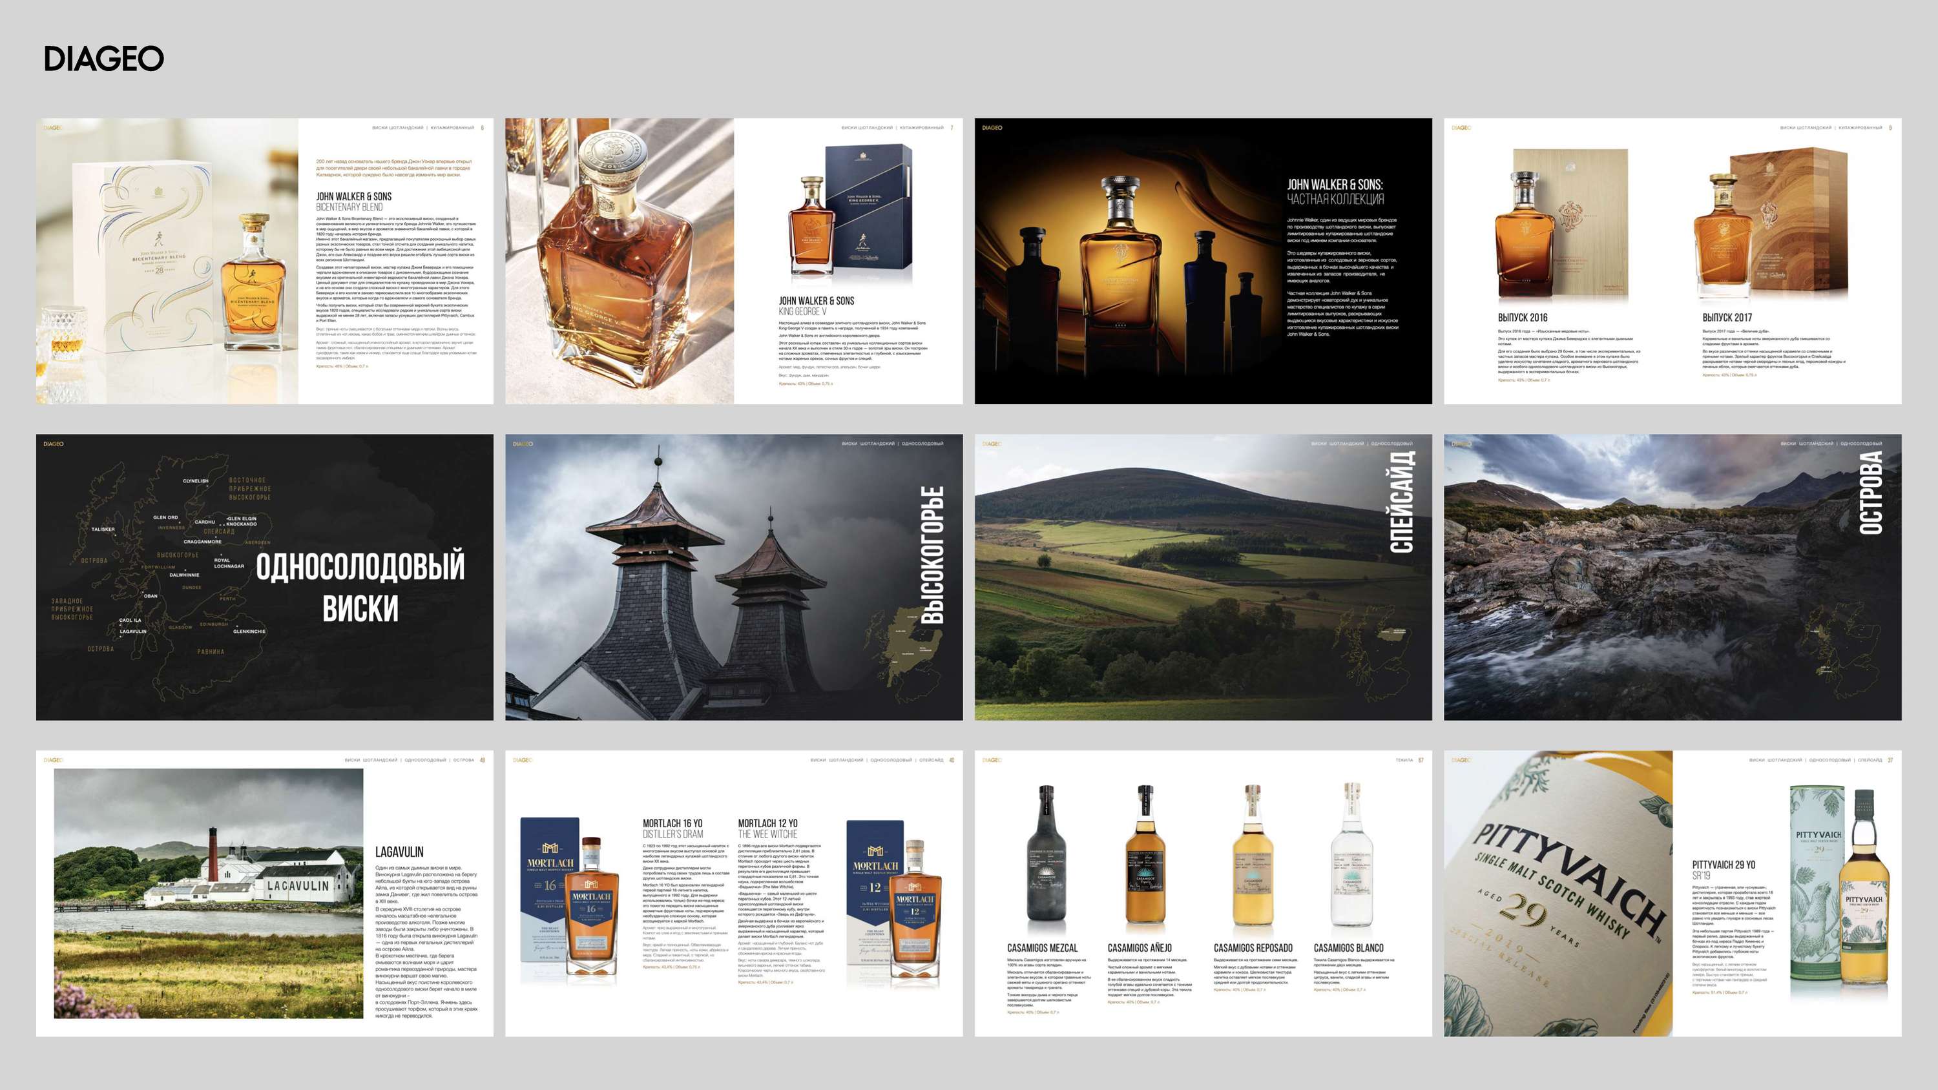Click the TALISKER label on the map
This screenshot has width=1938, height=1090.
[103, 529]
